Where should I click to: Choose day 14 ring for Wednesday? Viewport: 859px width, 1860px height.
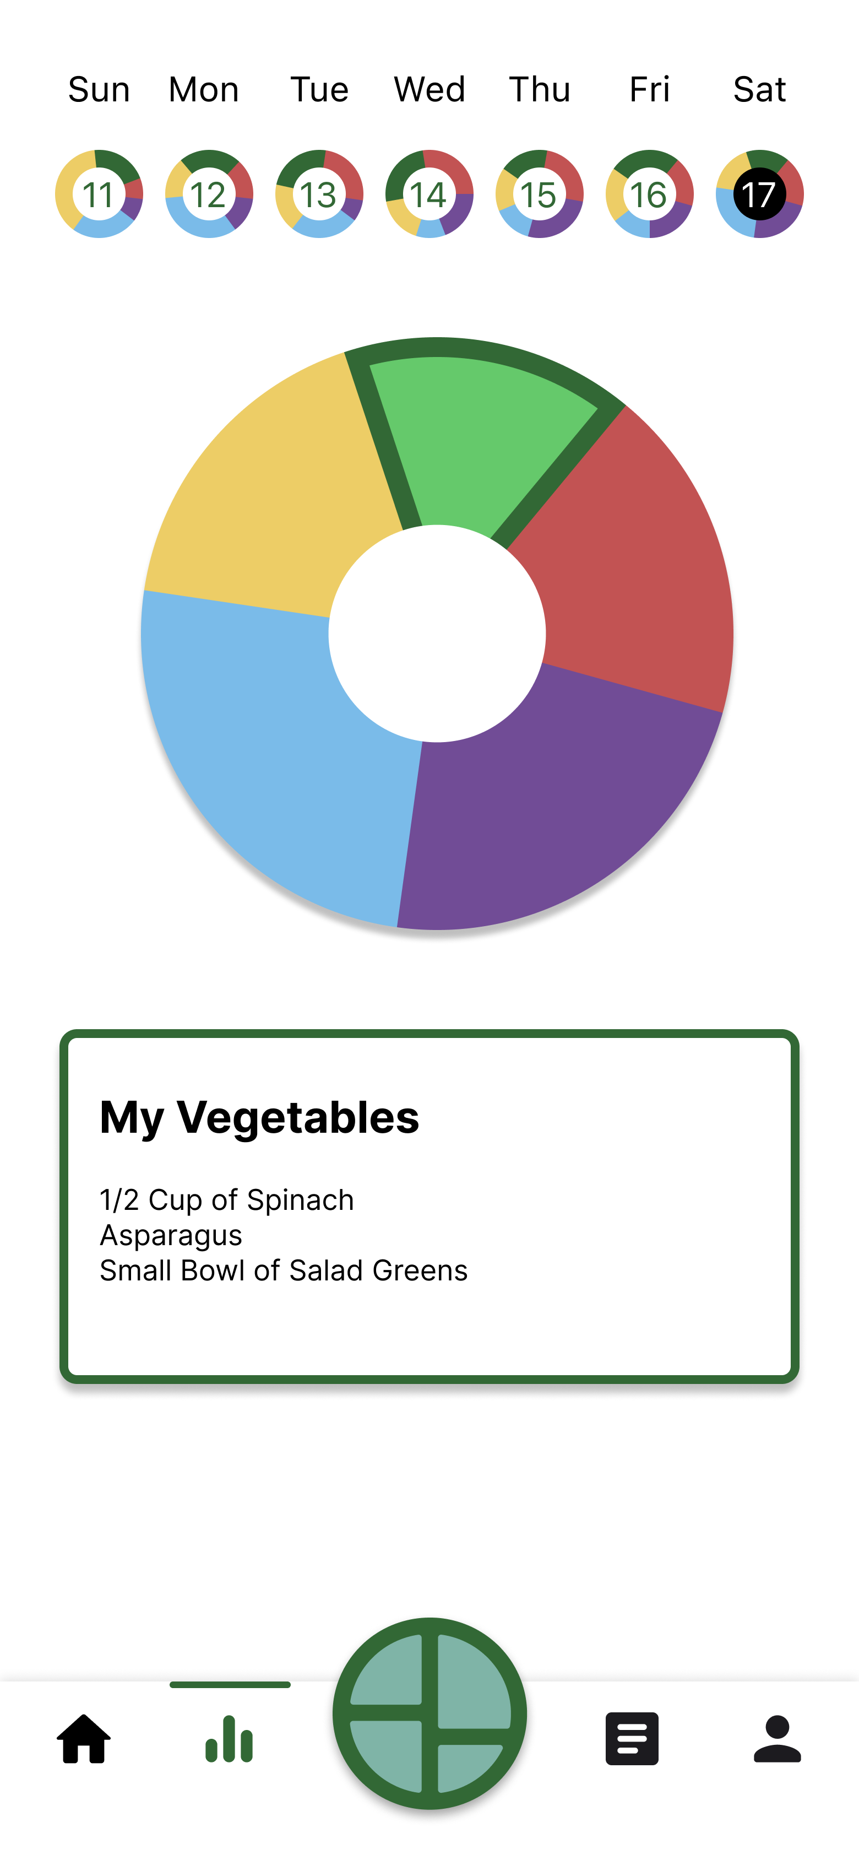point(430,193)
